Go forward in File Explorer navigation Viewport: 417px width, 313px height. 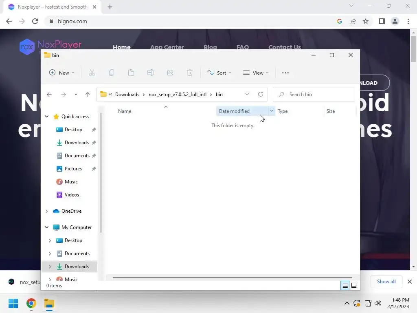(63, 95)
